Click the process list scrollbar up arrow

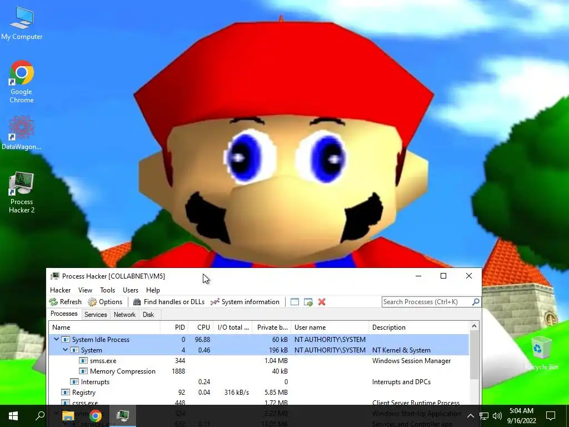[x=474, y=326]
